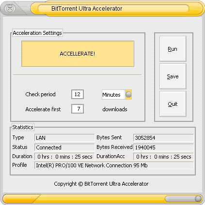
Task: Click the Profile field with Intel(R) PRO/100
Action: (x=114, y=165)
